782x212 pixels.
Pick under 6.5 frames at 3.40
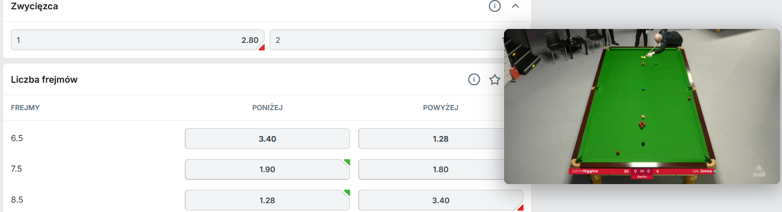267,139
